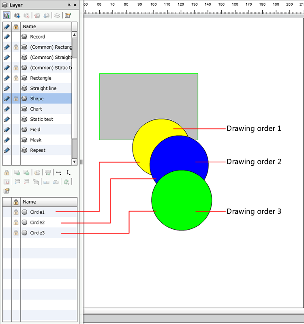Toggle edit pencil for Record layer
The width and height of the screenshot is (304, 324).
click(x=7, y=36)
